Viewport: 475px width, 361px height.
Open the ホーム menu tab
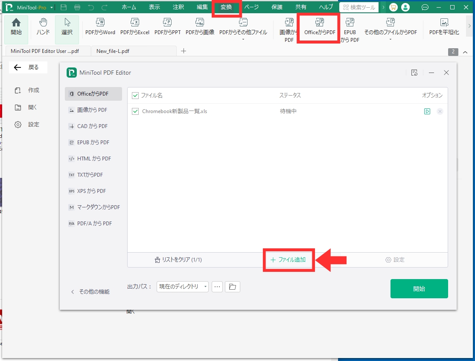(x=129, y=7)
